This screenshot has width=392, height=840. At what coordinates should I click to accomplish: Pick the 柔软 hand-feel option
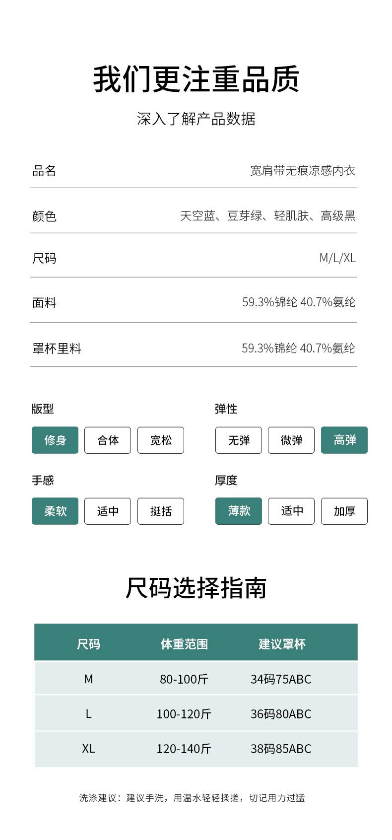[55, 511]
